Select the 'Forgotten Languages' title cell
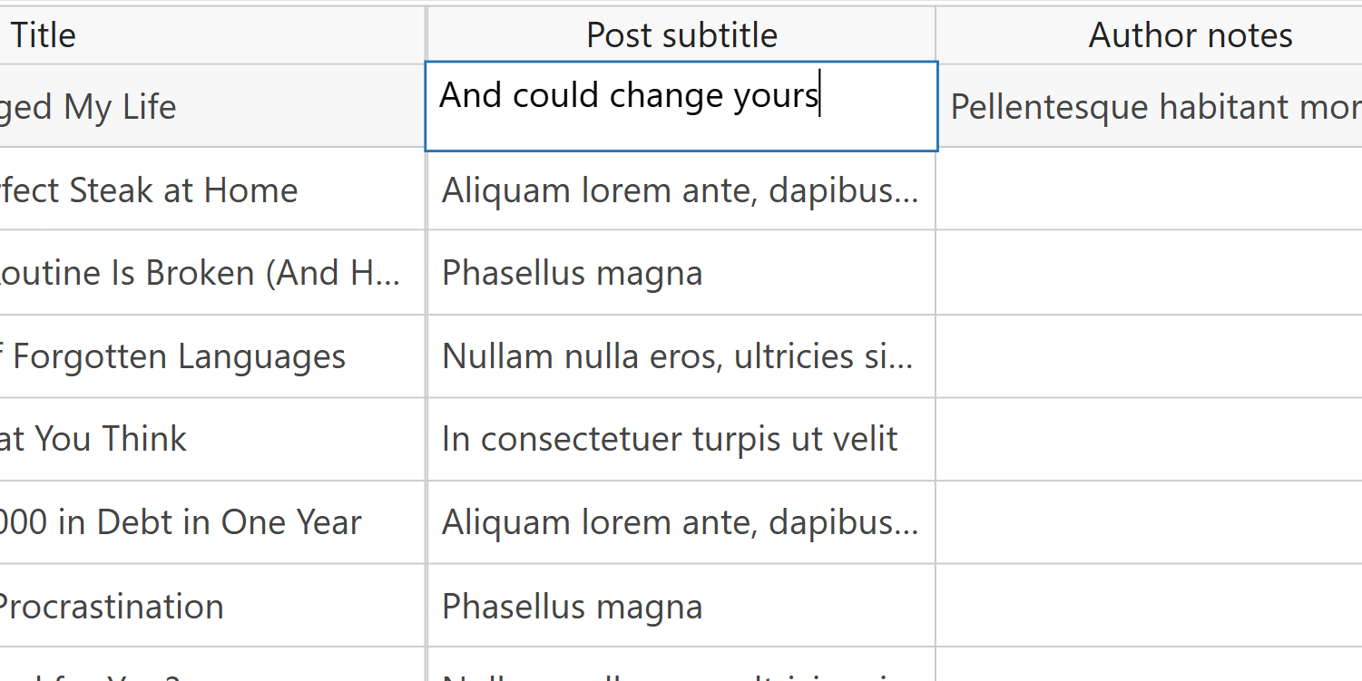Image resolution: width=1362 pixels, height=681 pixels. point(212,356)
